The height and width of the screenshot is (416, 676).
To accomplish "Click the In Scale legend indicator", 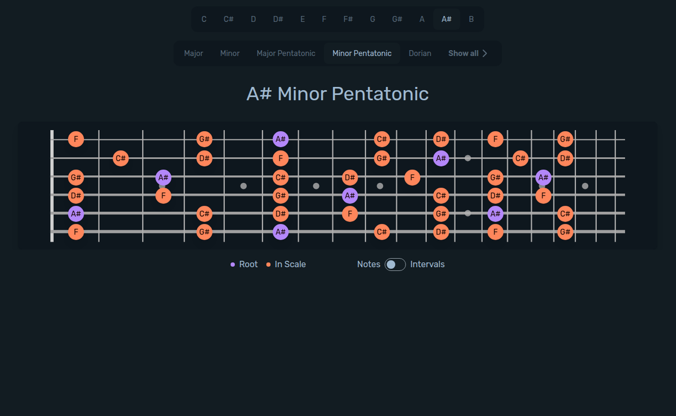I will pos(268,264).
